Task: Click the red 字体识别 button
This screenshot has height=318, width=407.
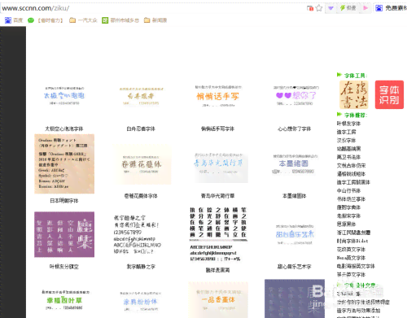Action: [389, 94]
